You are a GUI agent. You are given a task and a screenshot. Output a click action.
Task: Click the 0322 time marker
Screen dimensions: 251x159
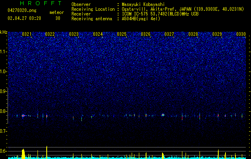50,34
